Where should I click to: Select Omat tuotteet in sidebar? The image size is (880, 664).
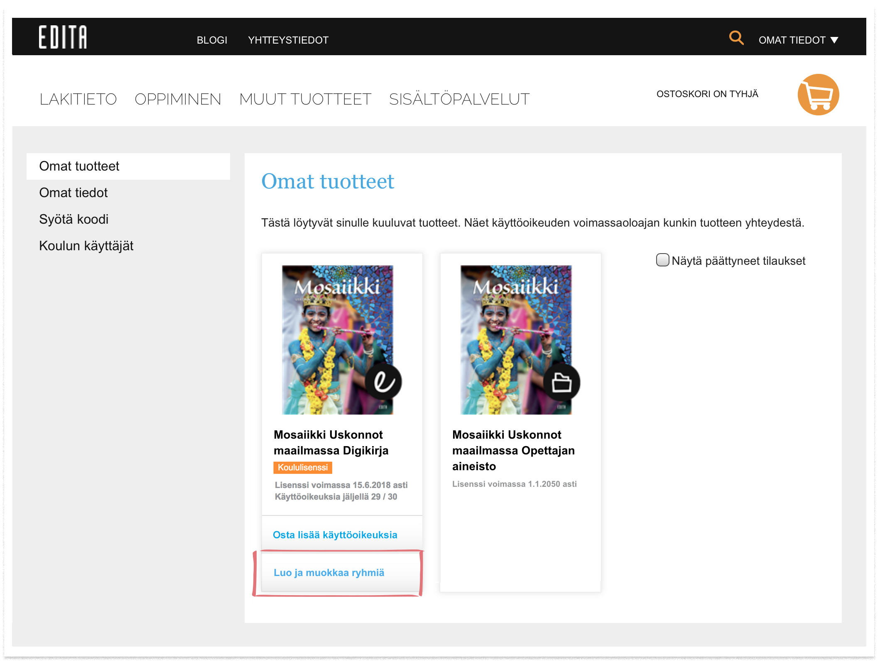point(128,166)
